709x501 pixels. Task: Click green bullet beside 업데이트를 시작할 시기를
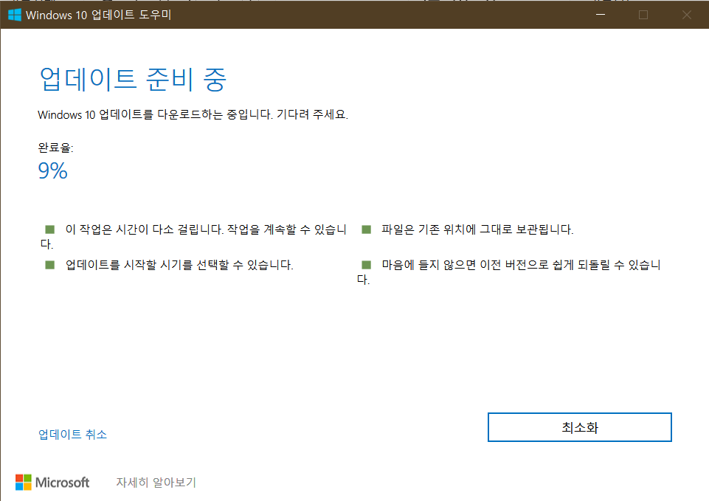(x=49, y=265)
